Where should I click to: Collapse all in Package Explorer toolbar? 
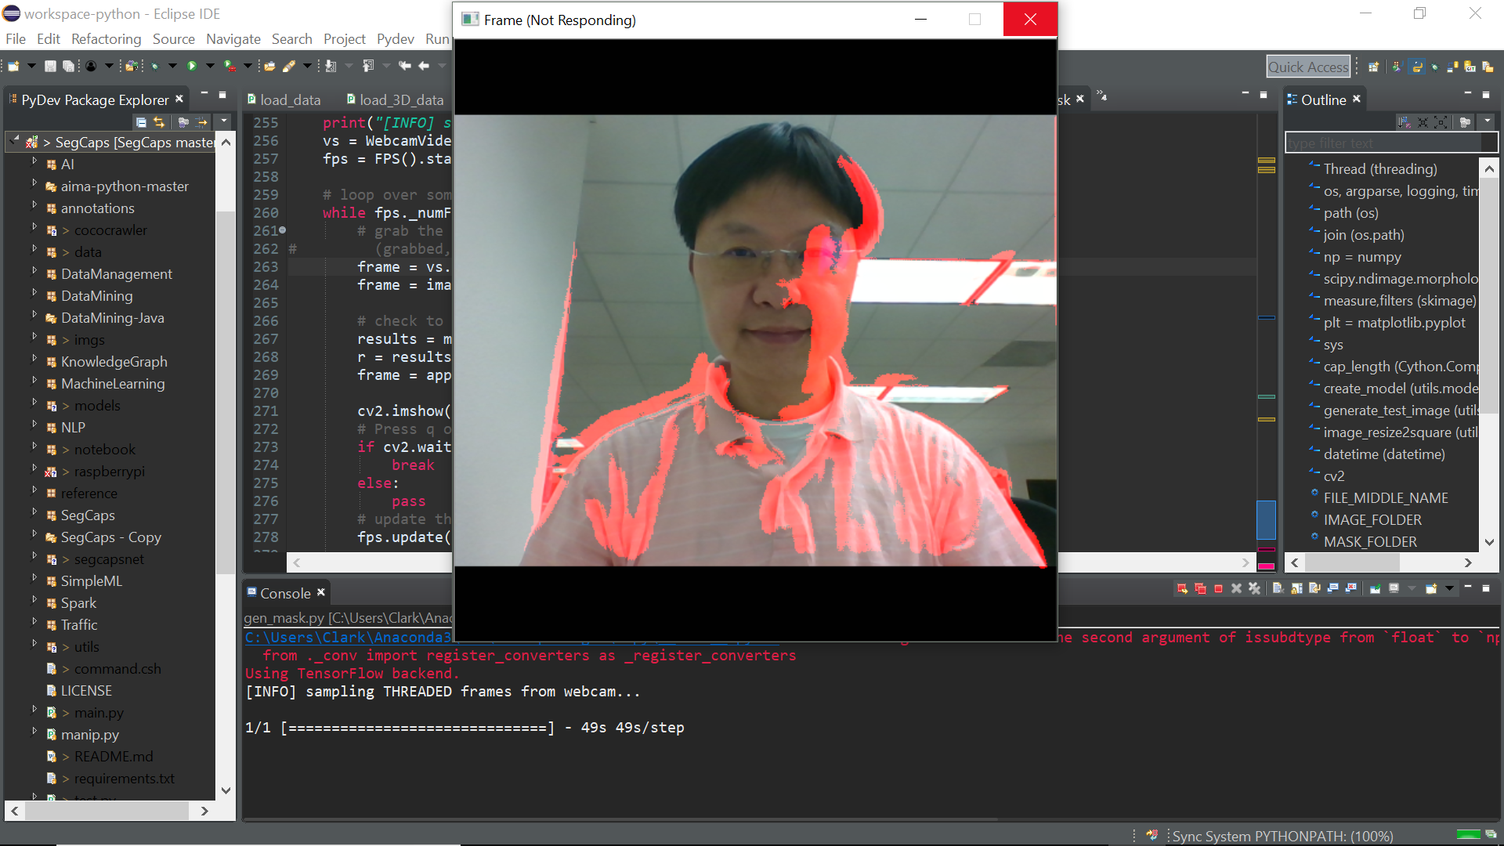click(x=141, y=122)
